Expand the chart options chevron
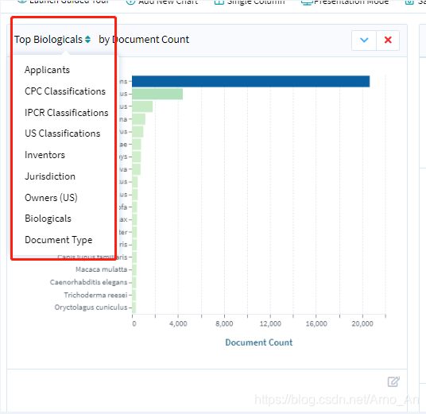The width and height of the screenshot is (426, 414). (364, 41)
